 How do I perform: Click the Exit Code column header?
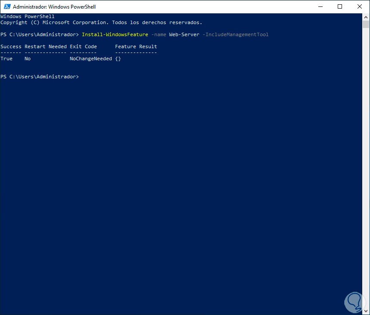[83, 46]
